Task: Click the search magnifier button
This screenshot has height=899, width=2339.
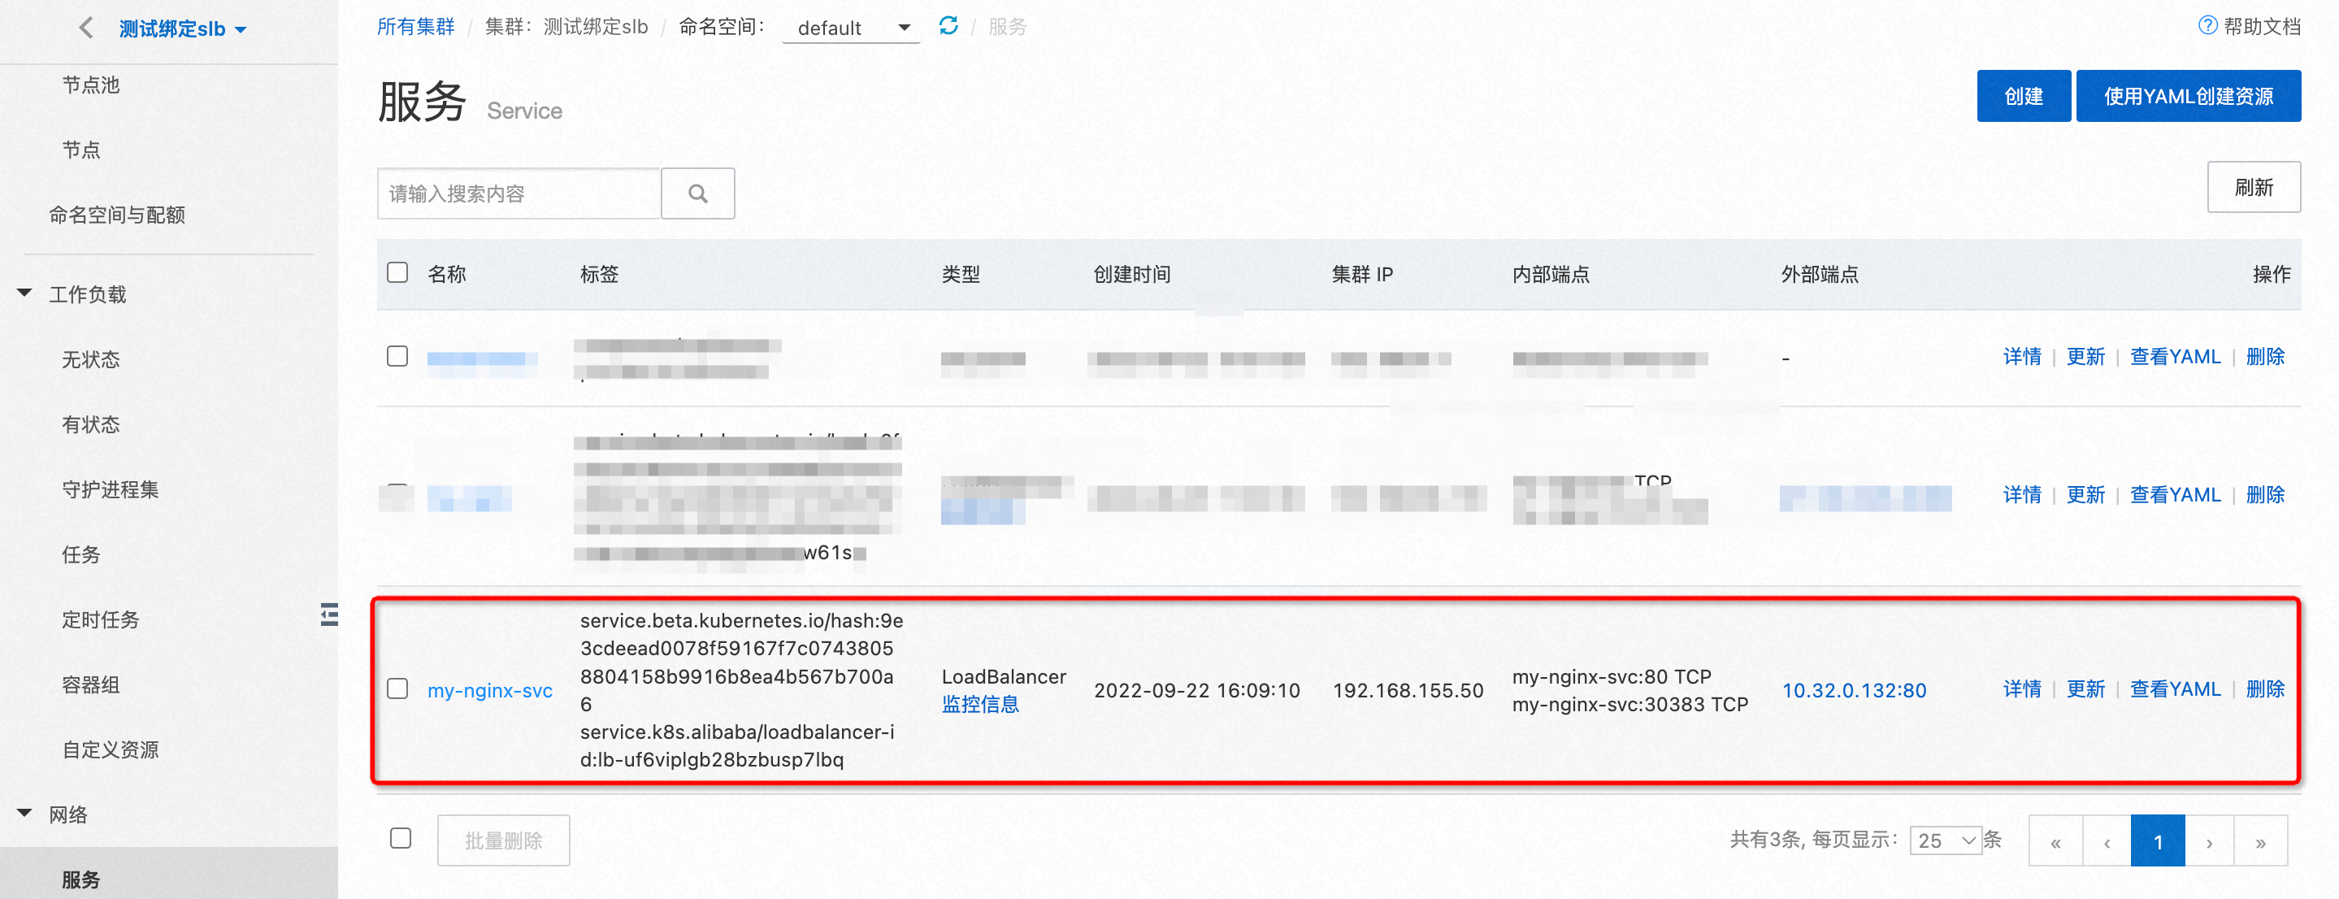Action: (697, 193)
